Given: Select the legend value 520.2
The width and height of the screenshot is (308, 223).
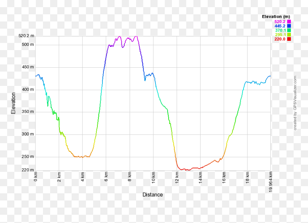Looking at the screenshot, I should [x=280, y=21].
